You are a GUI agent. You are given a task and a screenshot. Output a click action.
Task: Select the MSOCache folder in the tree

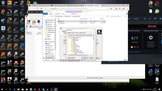(x=75, y=45)
